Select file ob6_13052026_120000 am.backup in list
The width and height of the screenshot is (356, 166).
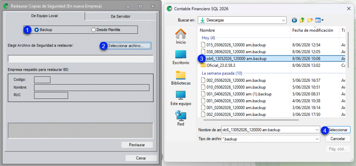pyautogui.click(x=236, y=59)
